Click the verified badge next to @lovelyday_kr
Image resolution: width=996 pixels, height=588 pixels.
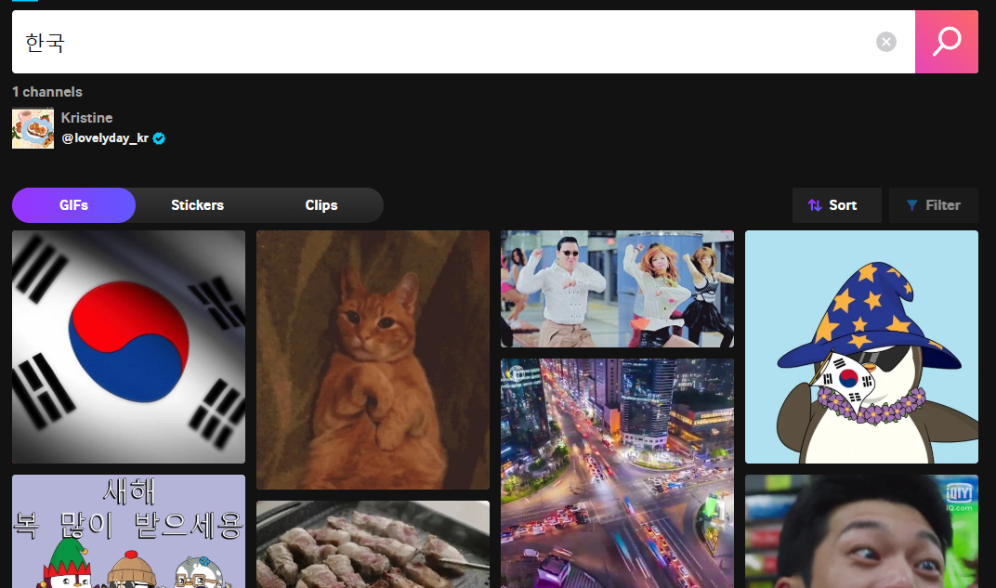(x=160, y=138)
